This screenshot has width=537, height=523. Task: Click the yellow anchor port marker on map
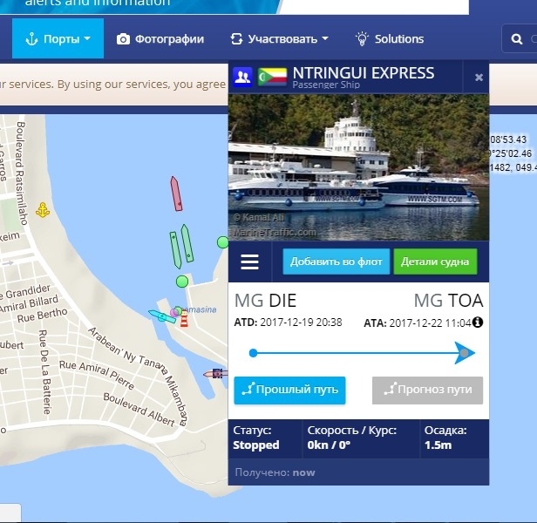tap(43, 210)
